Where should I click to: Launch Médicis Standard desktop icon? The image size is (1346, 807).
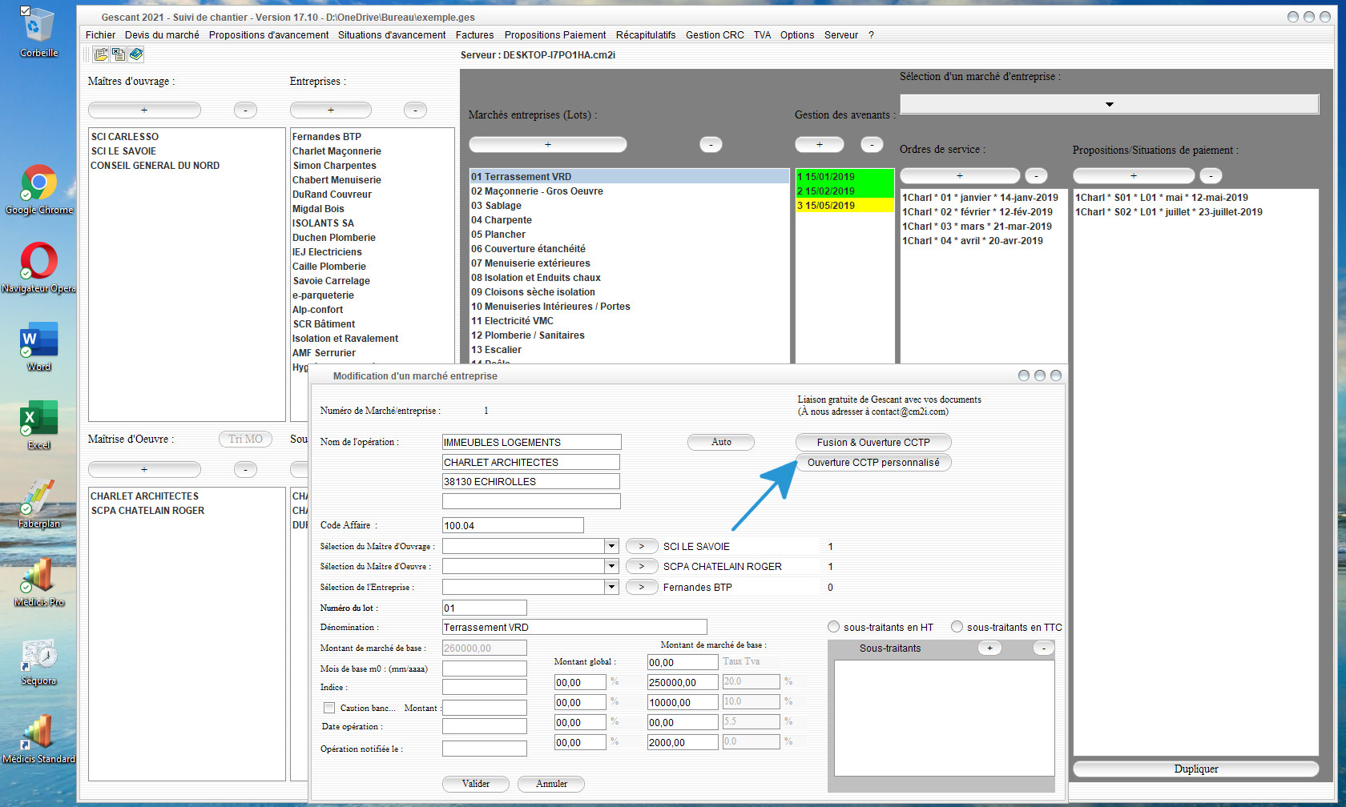[x=38, y=739]
